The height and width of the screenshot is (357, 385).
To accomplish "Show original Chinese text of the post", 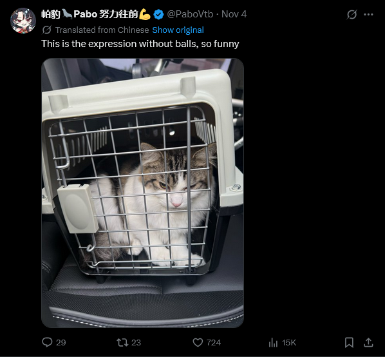I will tap(178, 30).
